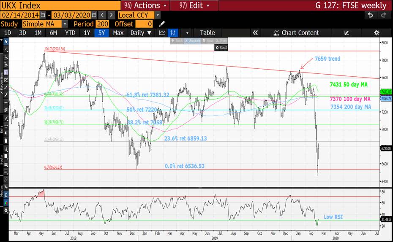Select the 1D time range
The height and width of the screenshot is (242, 393).
(x=8, y=33)
